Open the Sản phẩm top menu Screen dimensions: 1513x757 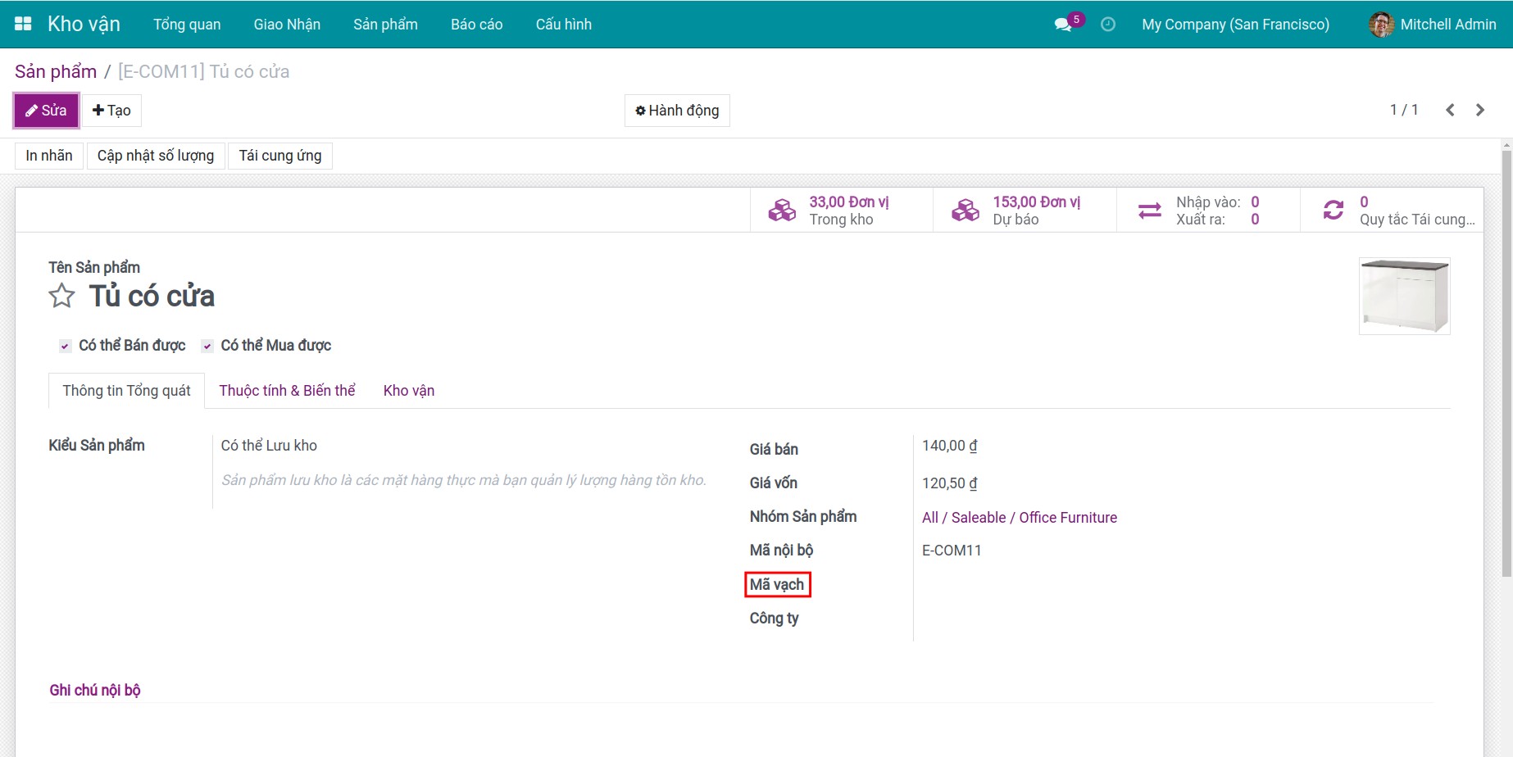[385, 25]
